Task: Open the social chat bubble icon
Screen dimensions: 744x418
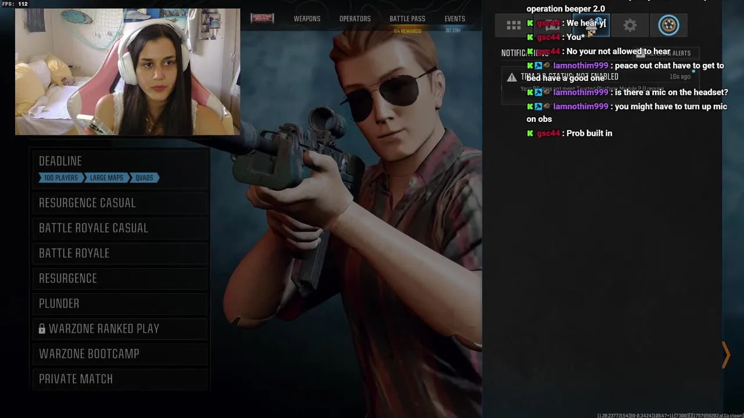Action: click(x=553, y=25)
